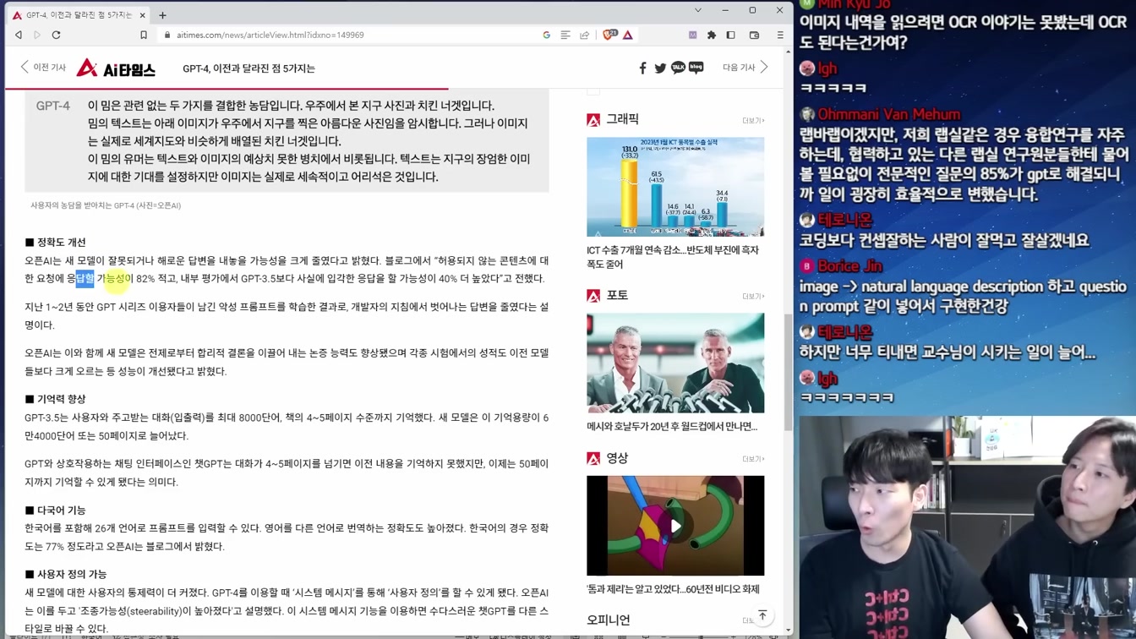Click the scroll-to-top arrow button
Screen dimensions: 1136x639
(762, 615)
